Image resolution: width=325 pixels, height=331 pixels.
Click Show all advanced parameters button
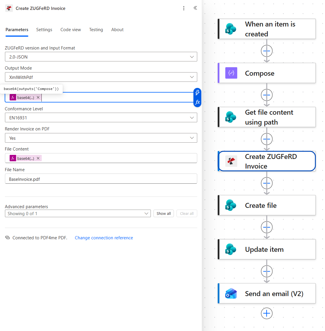click(x=164, y=213)
